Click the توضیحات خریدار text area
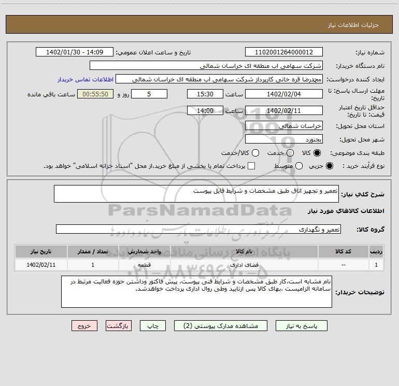Screen dimensions: 399x386 pyautogui.click(x=196, y=292)
